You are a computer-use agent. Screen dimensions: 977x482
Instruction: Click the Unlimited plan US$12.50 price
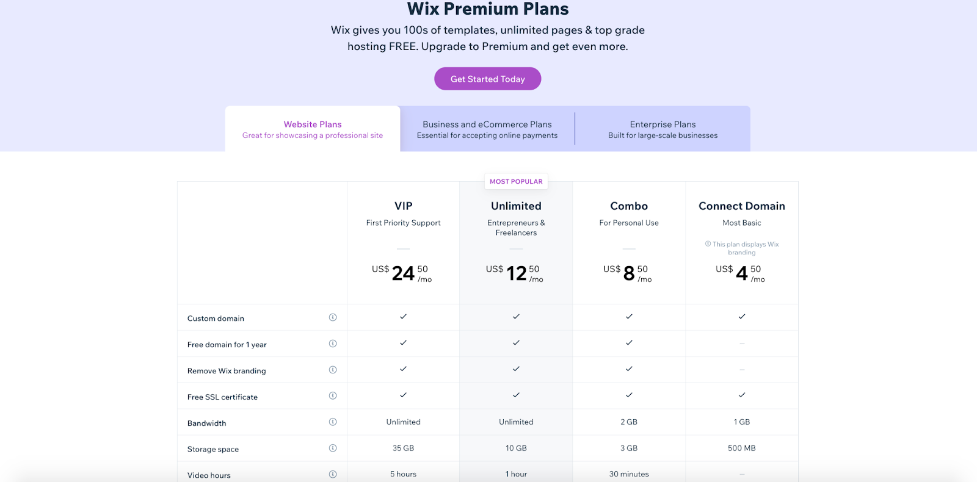click(x=515, y=273)
